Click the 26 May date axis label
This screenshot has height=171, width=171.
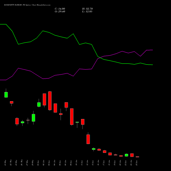[x=22, y=163]
